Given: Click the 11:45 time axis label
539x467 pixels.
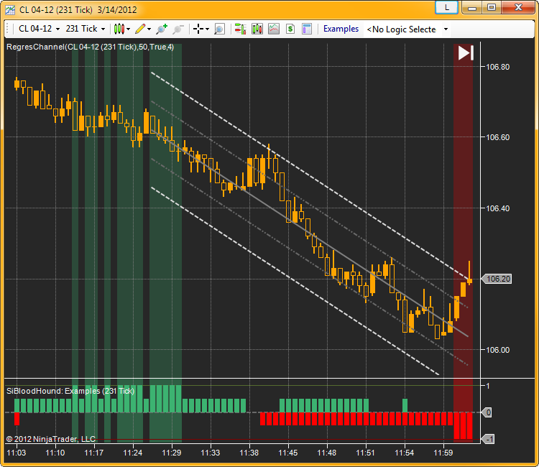Looking at the screenshot, I should 287,453.
